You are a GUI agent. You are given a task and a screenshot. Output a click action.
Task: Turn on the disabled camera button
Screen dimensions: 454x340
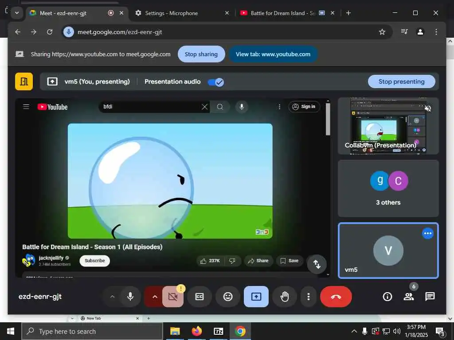coord(173,296)
